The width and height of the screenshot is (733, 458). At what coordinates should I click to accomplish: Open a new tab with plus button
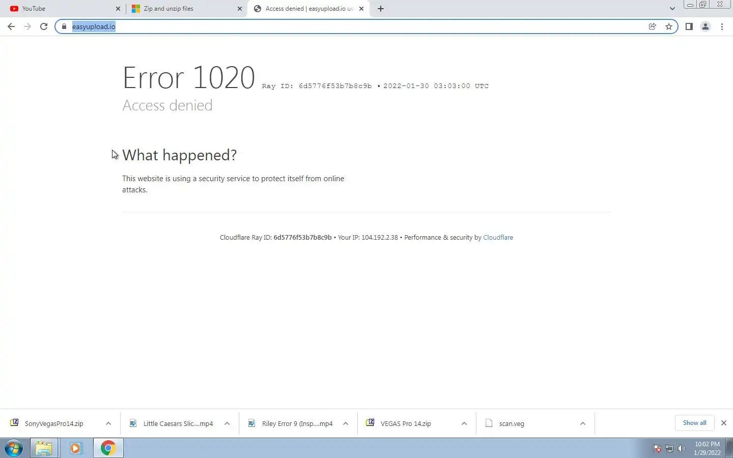pyautogui.click(x=381, y=9)
